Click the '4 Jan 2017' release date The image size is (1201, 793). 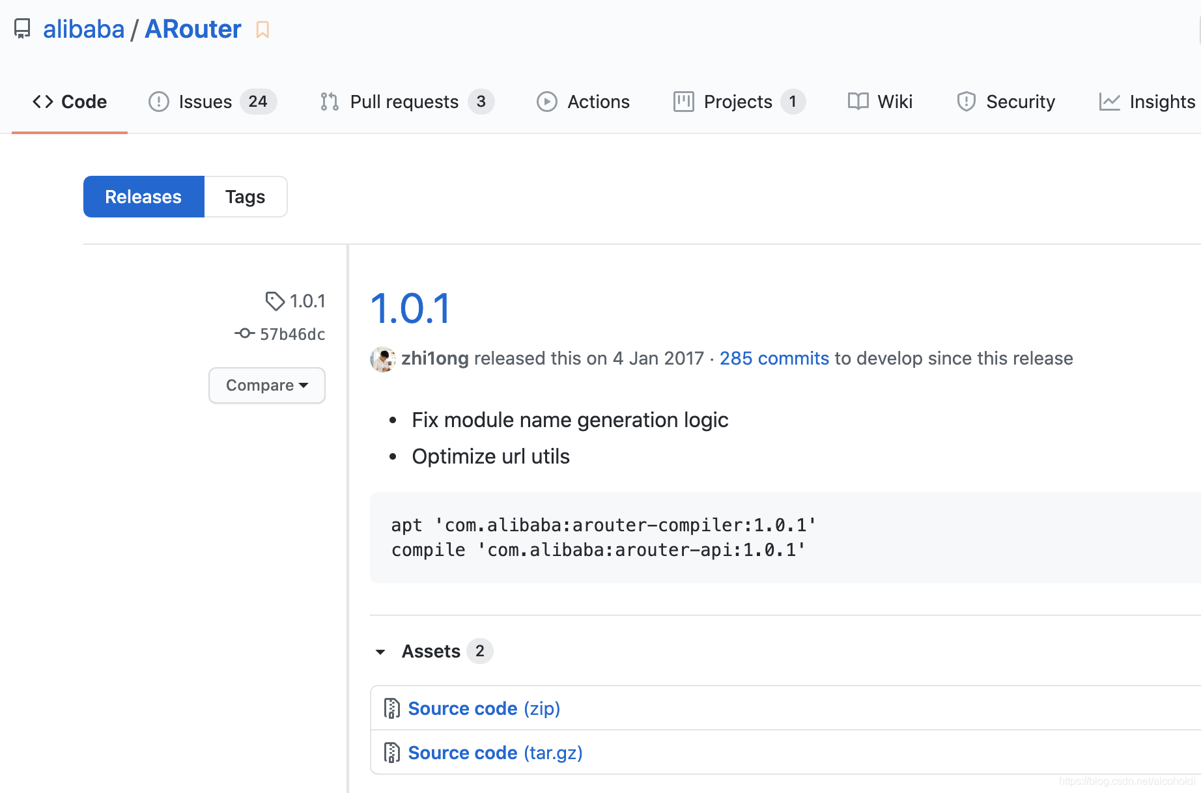coord(658,358)
